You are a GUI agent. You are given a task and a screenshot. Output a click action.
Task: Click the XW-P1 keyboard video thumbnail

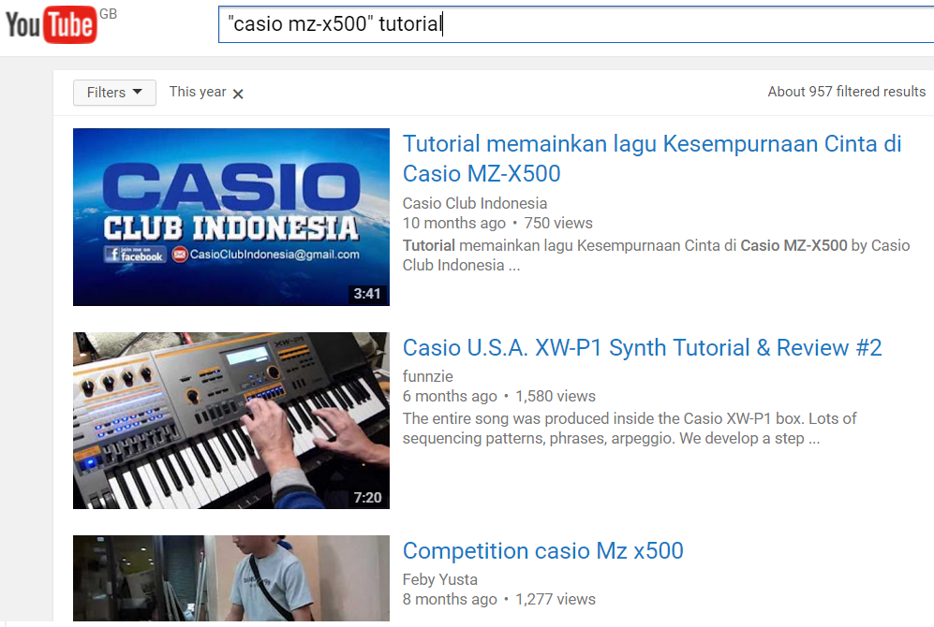point(231,420)
